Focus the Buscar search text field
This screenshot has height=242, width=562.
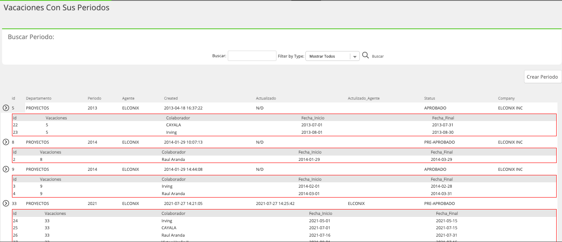click(252, 56)
